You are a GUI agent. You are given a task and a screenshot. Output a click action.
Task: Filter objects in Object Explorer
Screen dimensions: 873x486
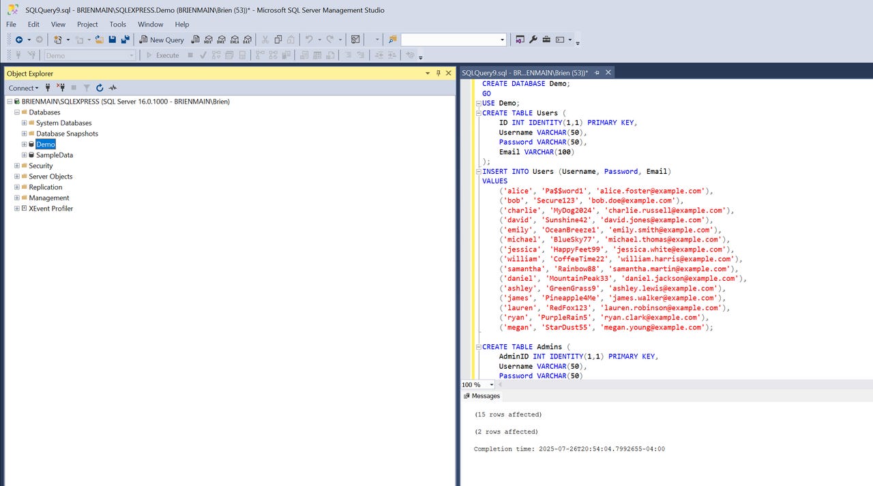coord(87,88)
